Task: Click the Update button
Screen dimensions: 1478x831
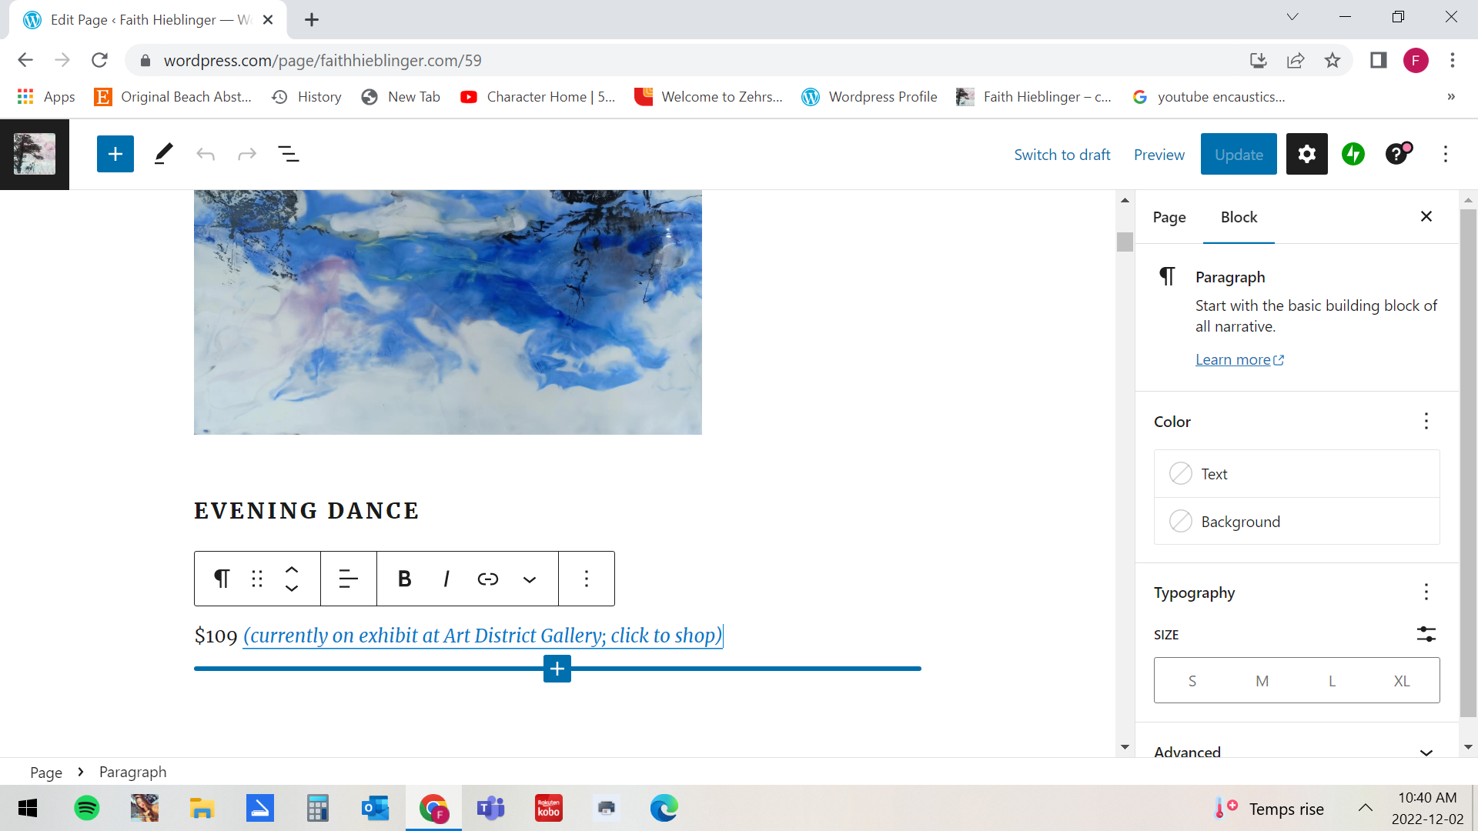Action: click(1239, 154)
